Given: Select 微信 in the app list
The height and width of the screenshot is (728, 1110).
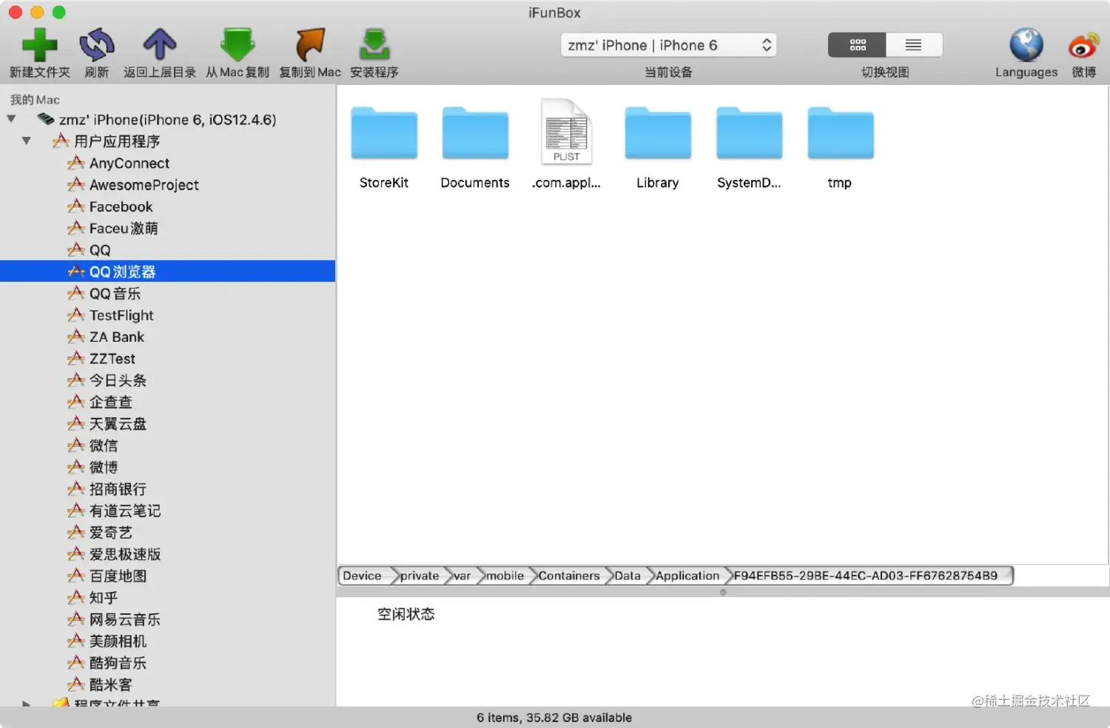Looking at the screenshot, I should click(x=104, y=445).
